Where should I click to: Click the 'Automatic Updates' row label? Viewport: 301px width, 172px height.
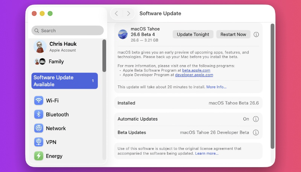(137, 119)
